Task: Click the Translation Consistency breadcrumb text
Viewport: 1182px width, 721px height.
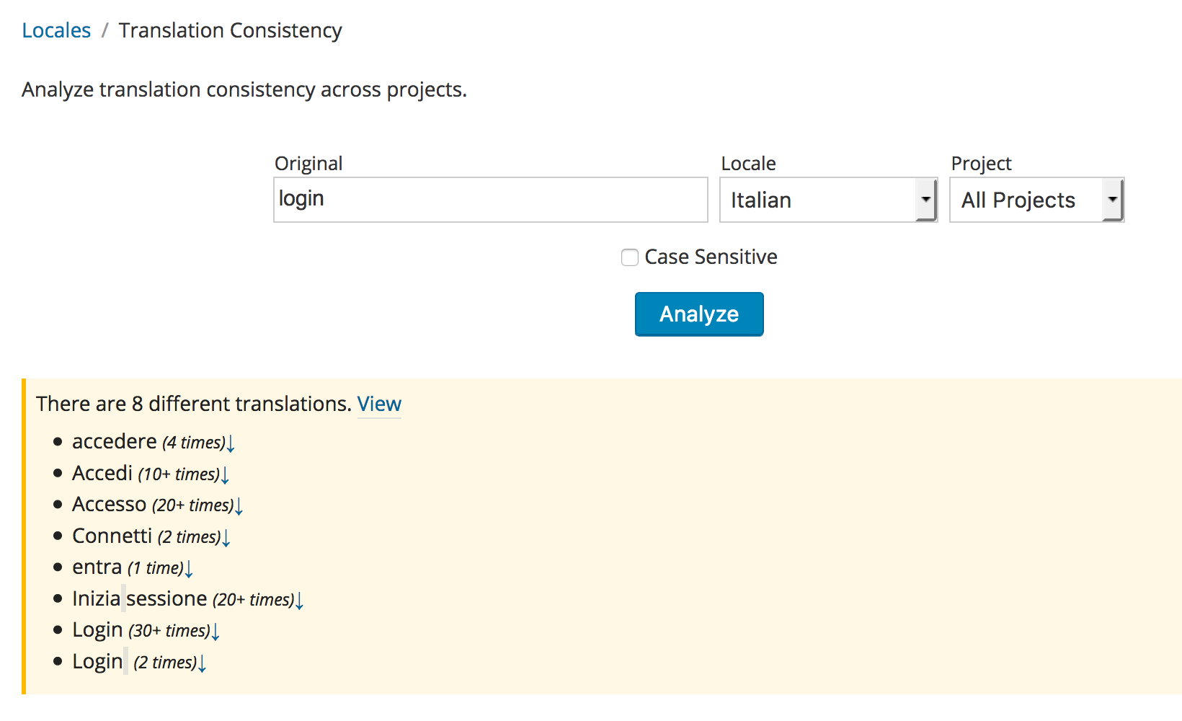Action: tap(231, 30)
